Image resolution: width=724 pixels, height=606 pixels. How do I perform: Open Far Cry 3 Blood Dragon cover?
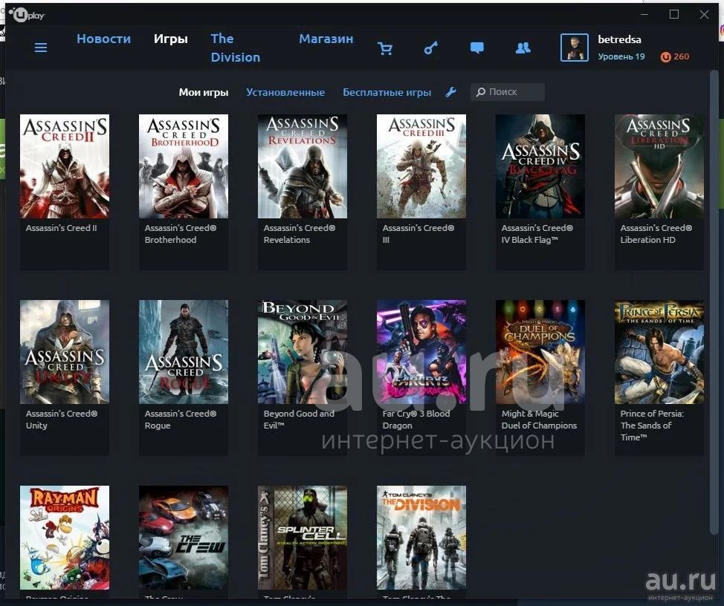click(x=421, y=352)
